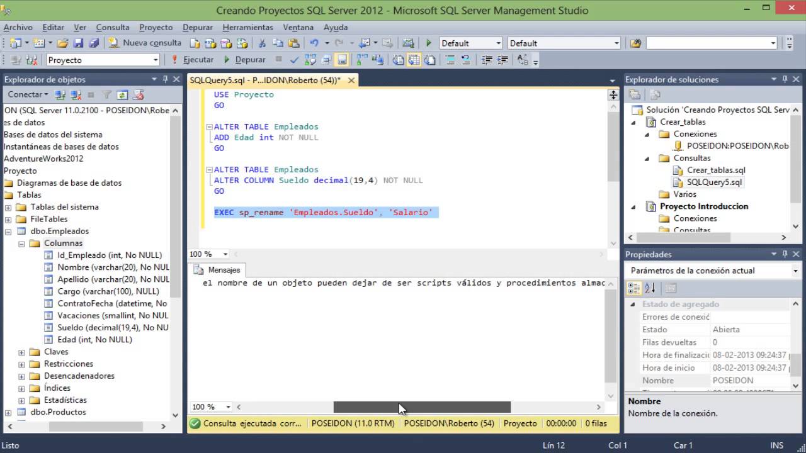Open the Depurar menu

click(198, 27)
